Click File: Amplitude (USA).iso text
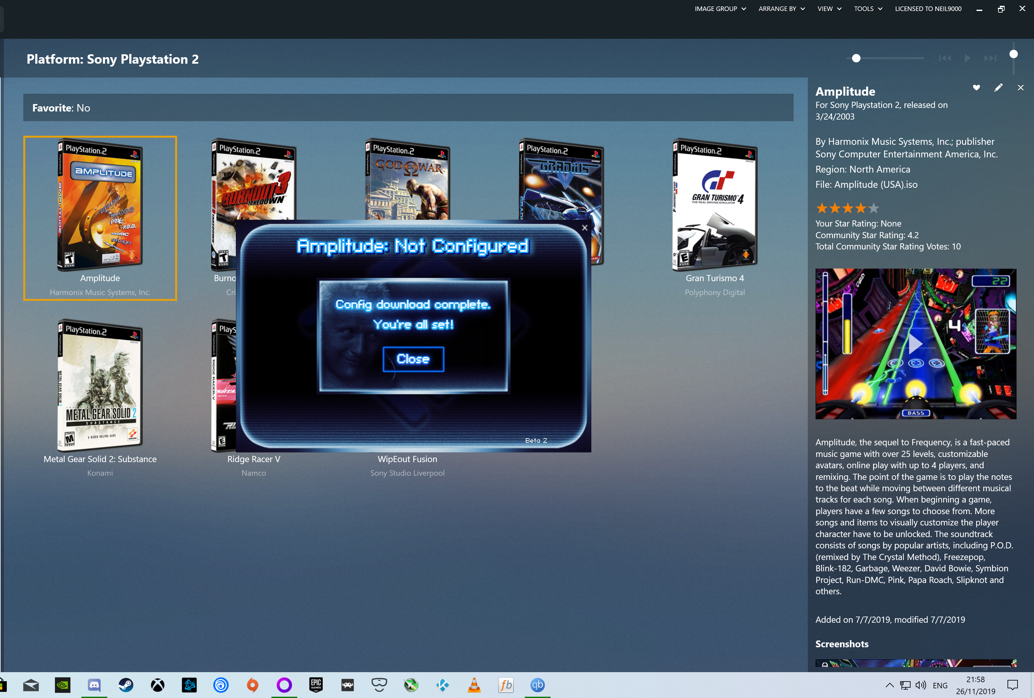 pyautogui.click(x=866, y=185)
